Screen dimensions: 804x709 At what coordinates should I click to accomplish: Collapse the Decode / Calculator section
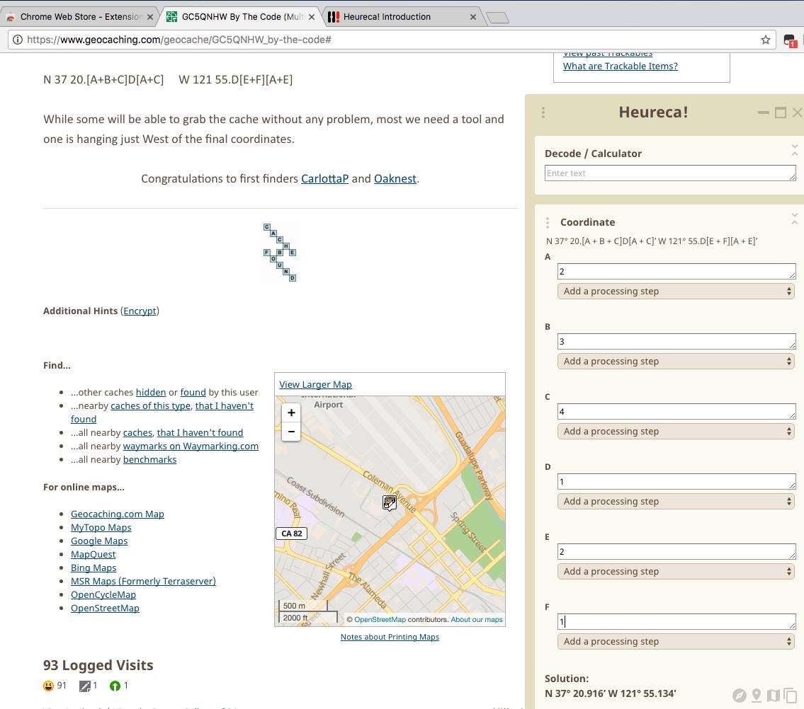tap(794, 149)
